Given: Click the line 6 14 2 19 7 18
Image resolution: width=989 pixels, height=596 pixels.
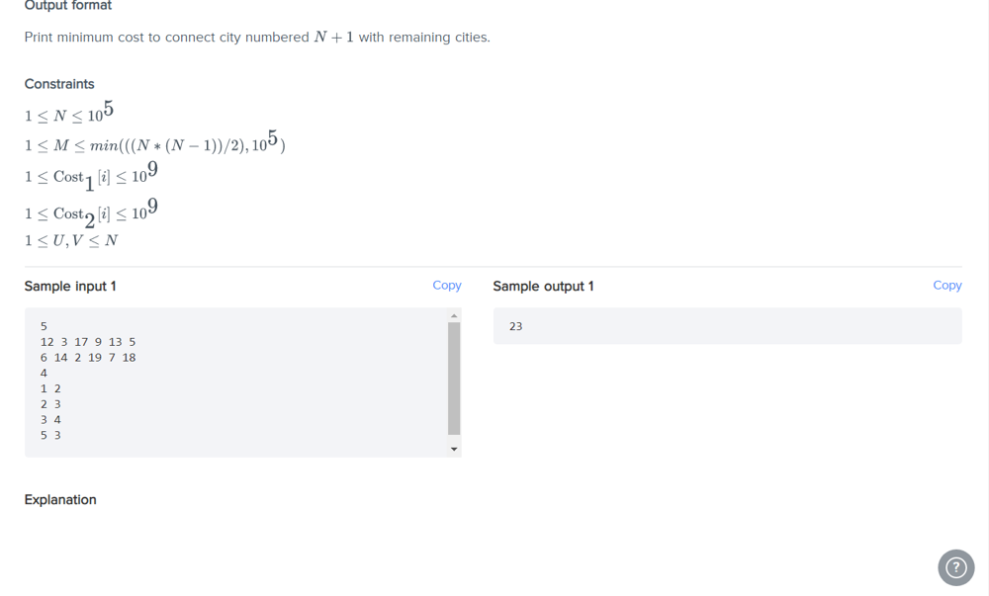Looking at the screenshot, I should click(88, 358).
